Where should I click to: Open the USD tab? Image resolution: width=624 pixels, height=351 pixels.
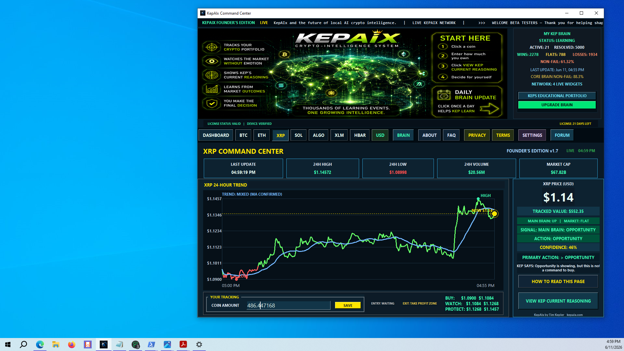(x=380, y=135)
